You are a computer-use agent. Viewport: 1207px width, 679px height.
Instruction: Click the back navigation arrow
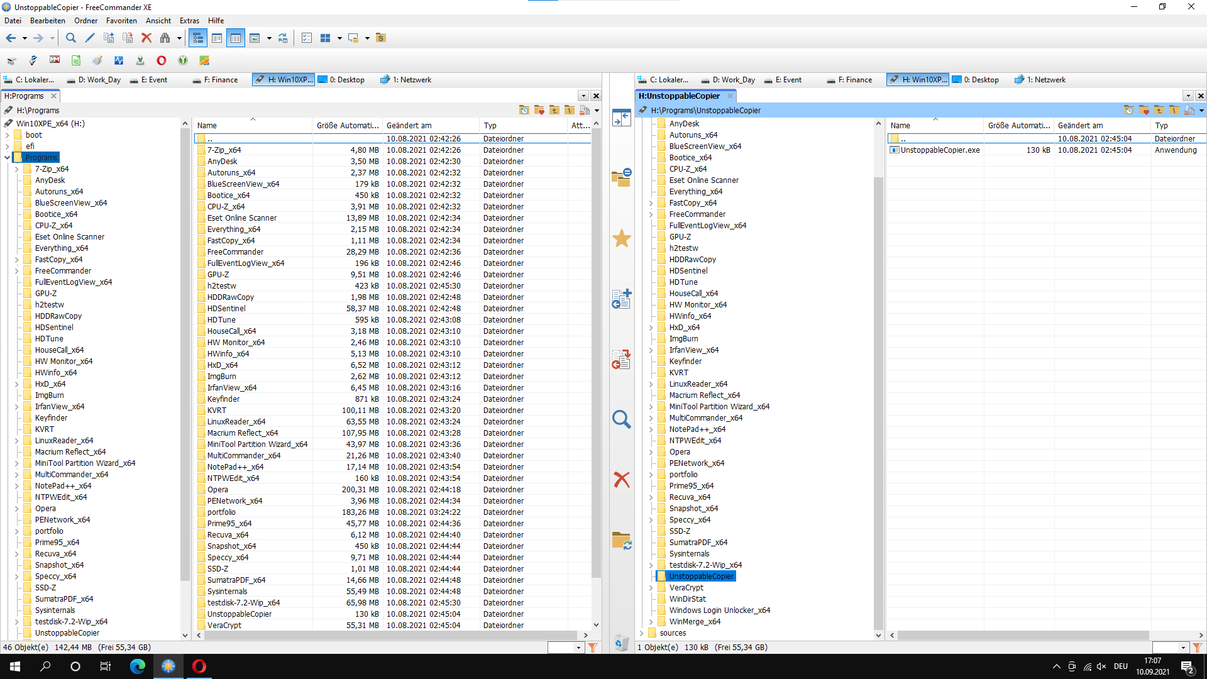pos(11,38)
